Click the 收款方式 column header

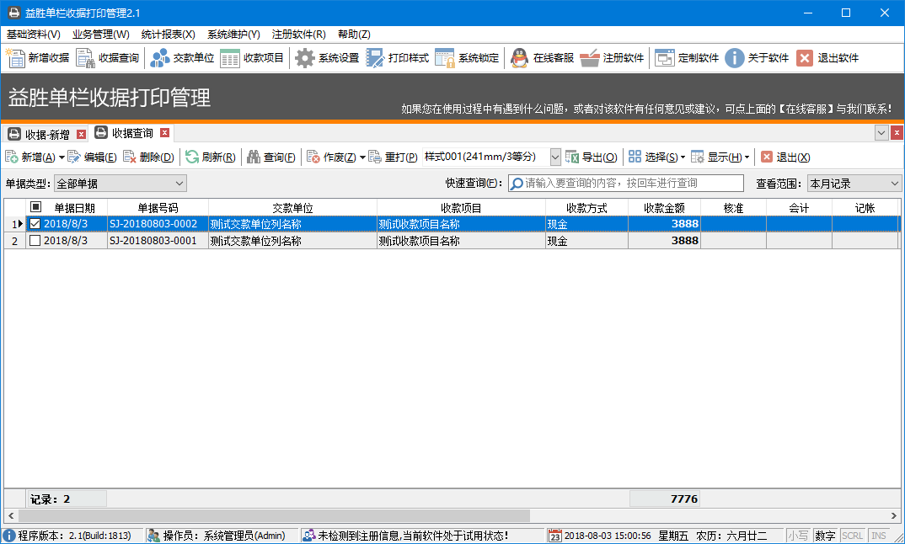click(586, 208)
